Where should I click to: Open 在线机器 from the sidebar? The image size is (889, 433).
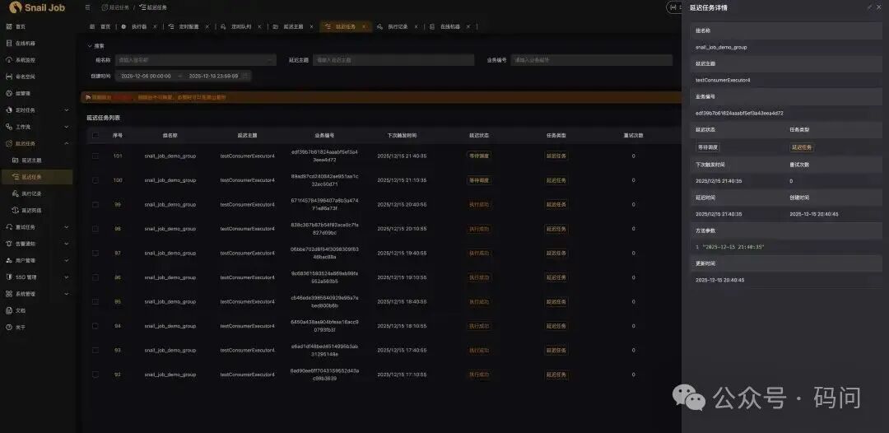coord(25,43)
